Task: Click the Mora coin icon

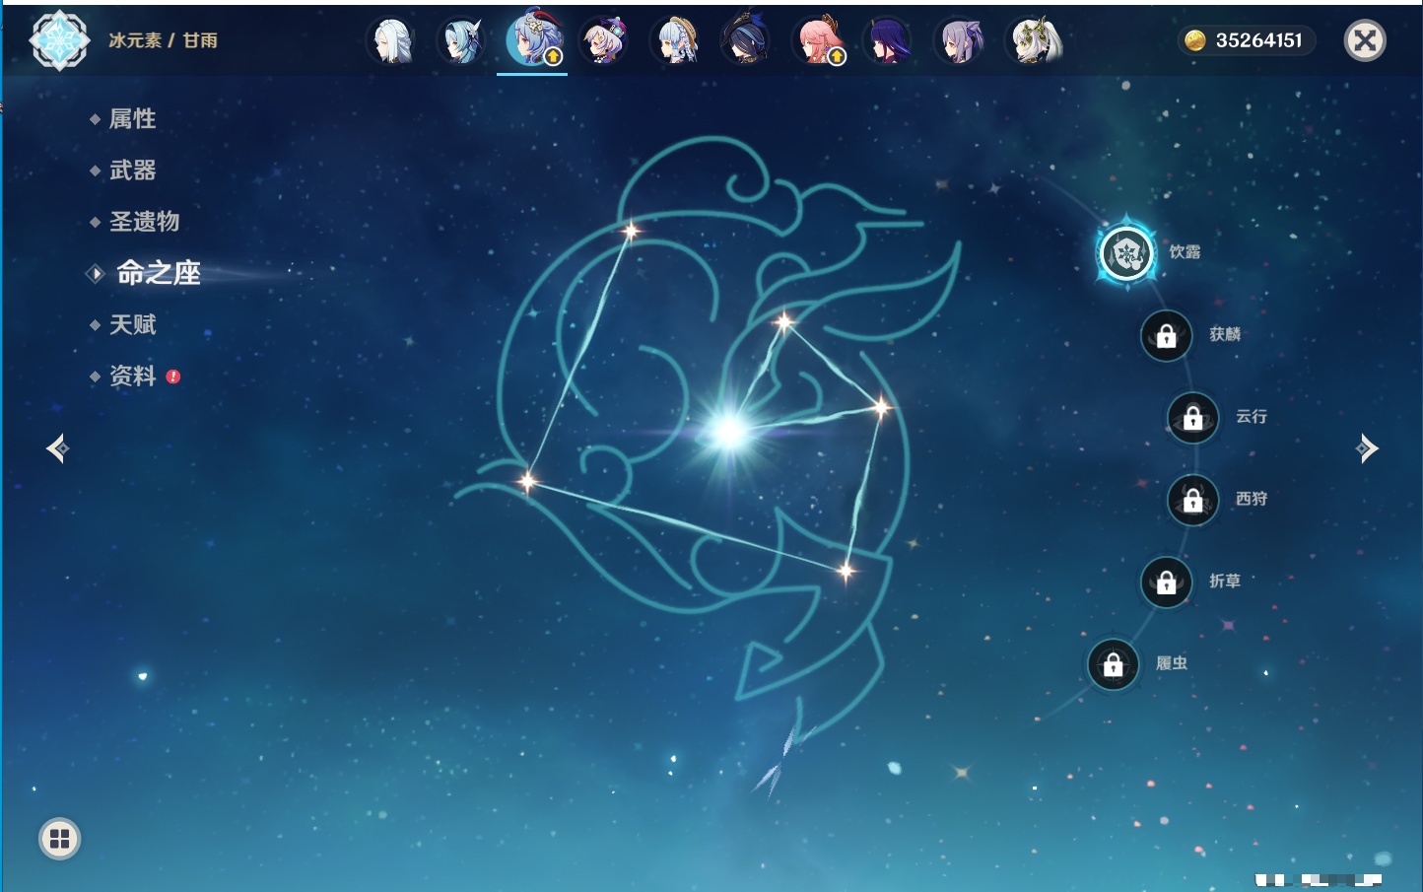Action: (x=1194, y=40)
